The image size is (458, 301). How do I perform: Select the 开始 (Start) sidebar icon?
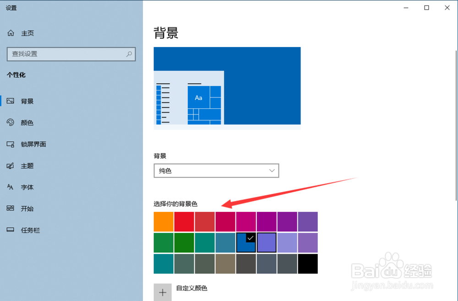[x=13, y=209]
